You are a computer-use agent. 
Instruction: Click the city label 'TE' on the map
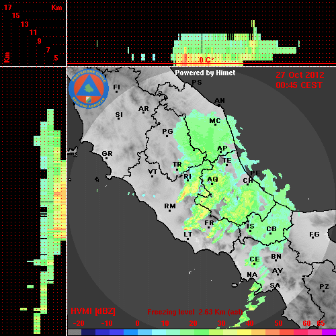pos(227,161)
